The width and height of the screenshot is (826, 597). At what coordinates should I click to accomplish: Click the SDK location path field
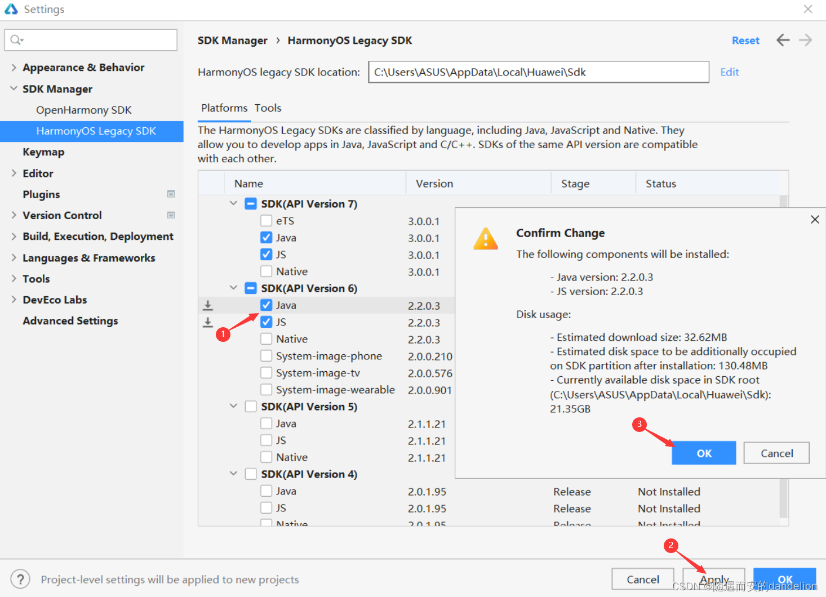click(x=539, y=72)
